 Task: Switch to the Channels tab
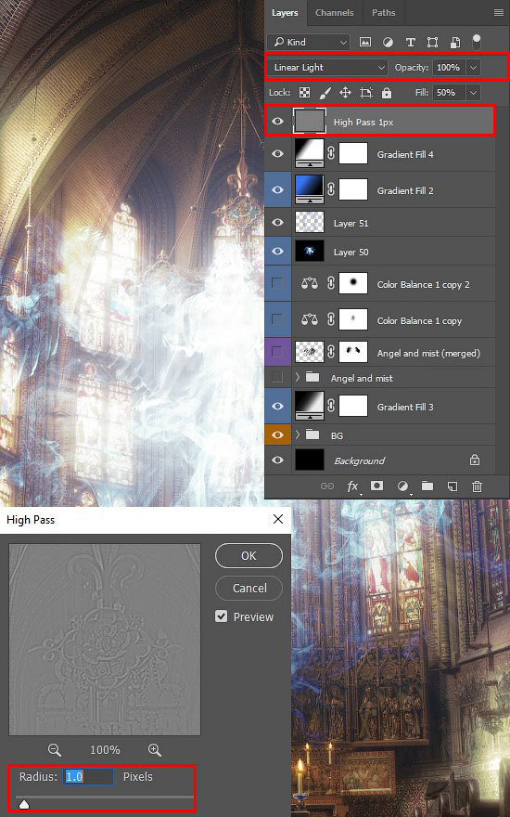click(x=335, y=13)
